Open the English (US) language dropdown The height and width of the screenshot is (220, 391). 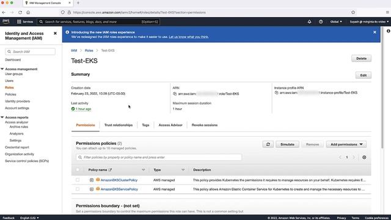29,218
